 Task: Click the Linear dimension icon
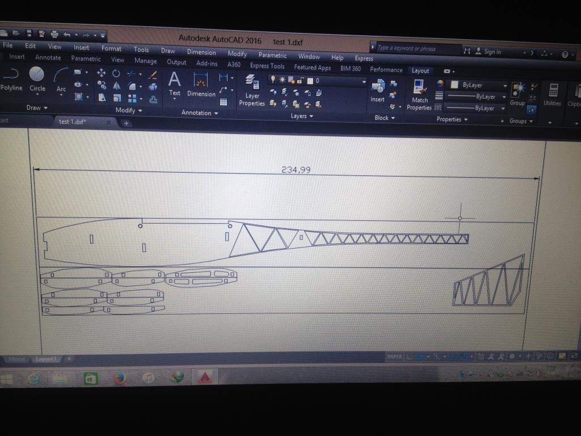pos(224,77)
